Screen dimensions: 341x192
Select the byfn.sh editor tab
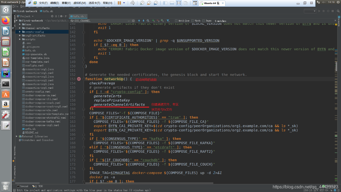(x=78, y=16)
